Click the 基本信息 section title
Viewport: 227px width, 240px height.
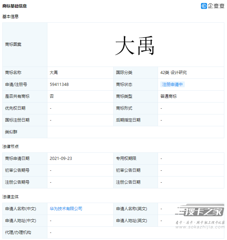click(x=10, y=17)
